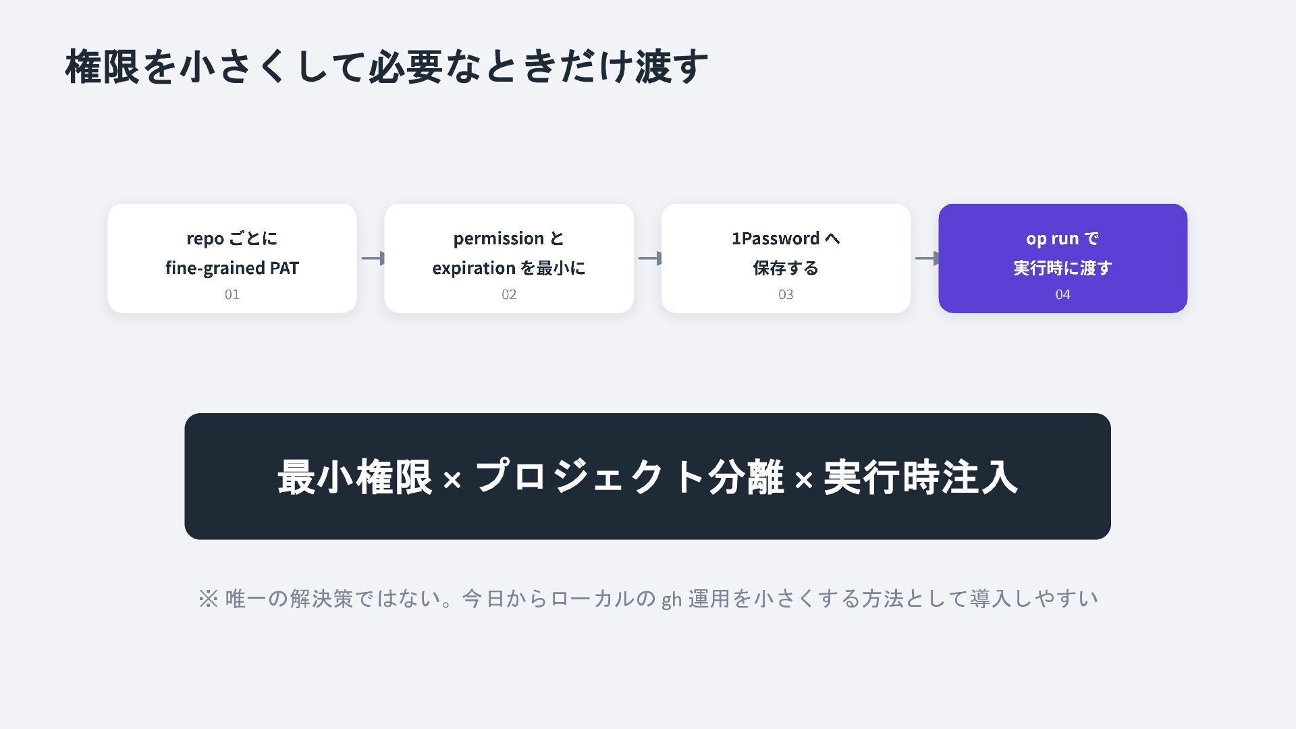Click the arrow between steps 02 and 03

click(x=650, y=258)
